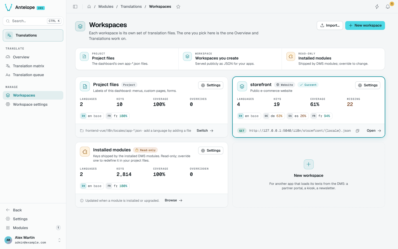Open Overview in the sidebar
The width and height of the screenshot is (398, 249).
pyautogui.click(x=33, y=57)
